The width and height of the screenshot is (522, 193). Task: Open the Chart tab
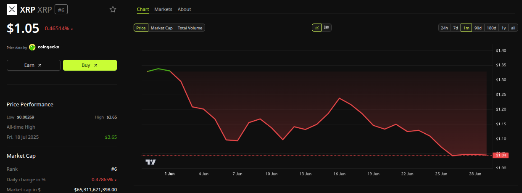[143, 9]
